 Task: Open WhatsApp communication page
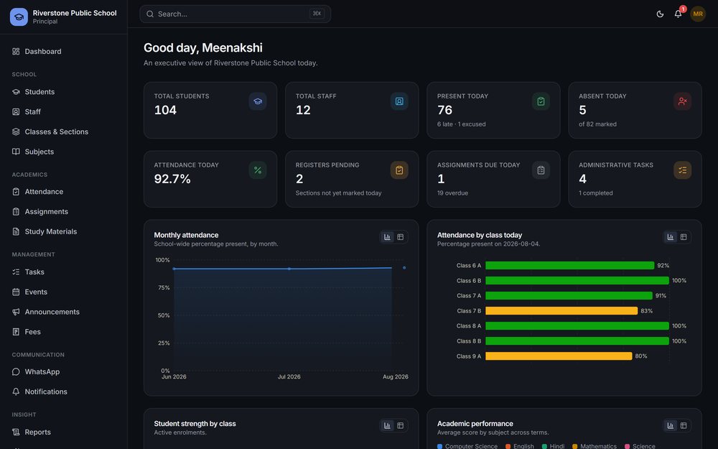tap(64, 371)
